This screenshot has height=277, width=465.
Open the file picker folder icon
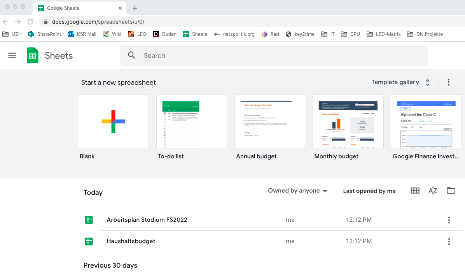[451, 191]
